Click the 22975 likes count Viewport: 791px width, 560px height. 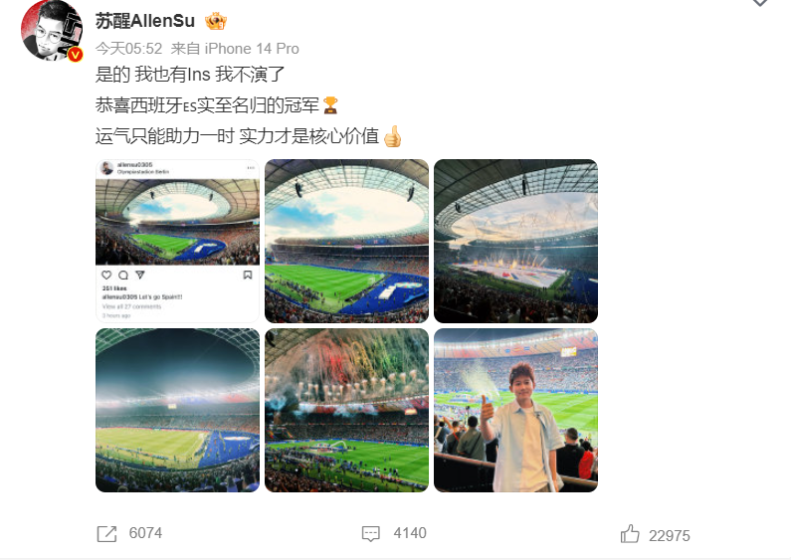click(x=670, y=536)
